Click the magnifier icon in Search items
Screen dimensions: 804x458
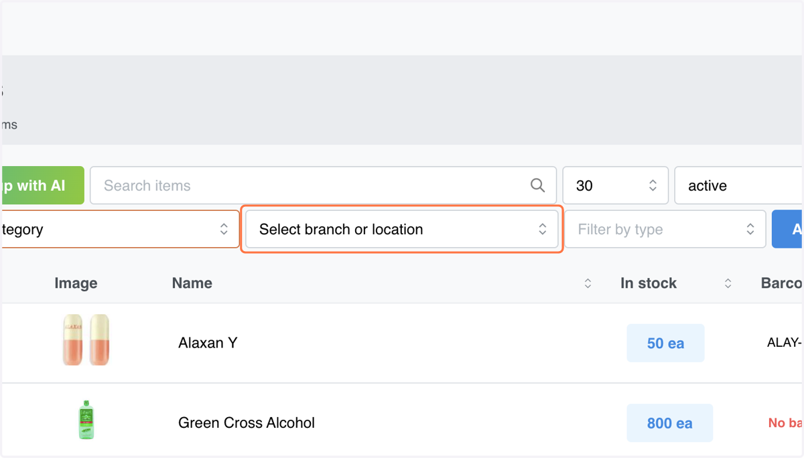pos(537,185)
